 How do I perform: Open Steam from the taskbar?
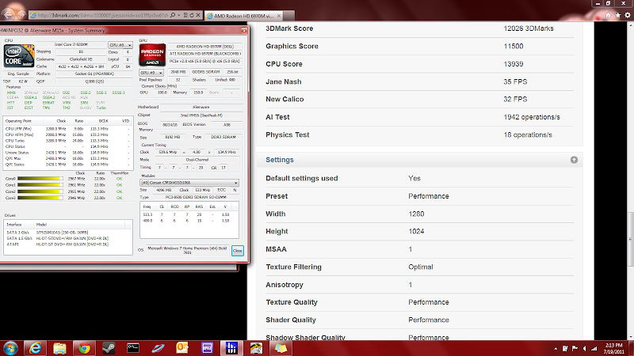[x=109, y=348]
